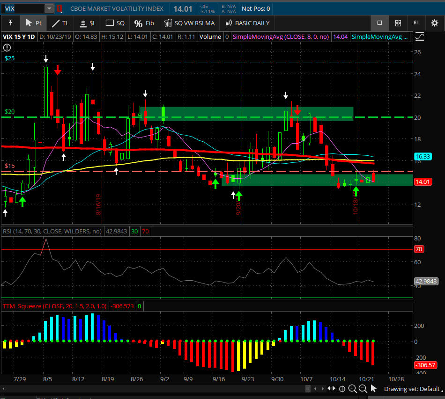Select the TL trendline tool
Screen dimensions: 445x399
(60, 23)
